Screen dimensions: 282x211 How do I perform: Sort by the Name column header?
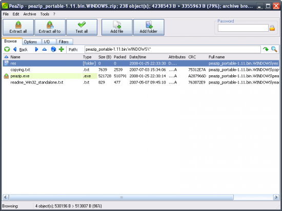coord(15,57)
